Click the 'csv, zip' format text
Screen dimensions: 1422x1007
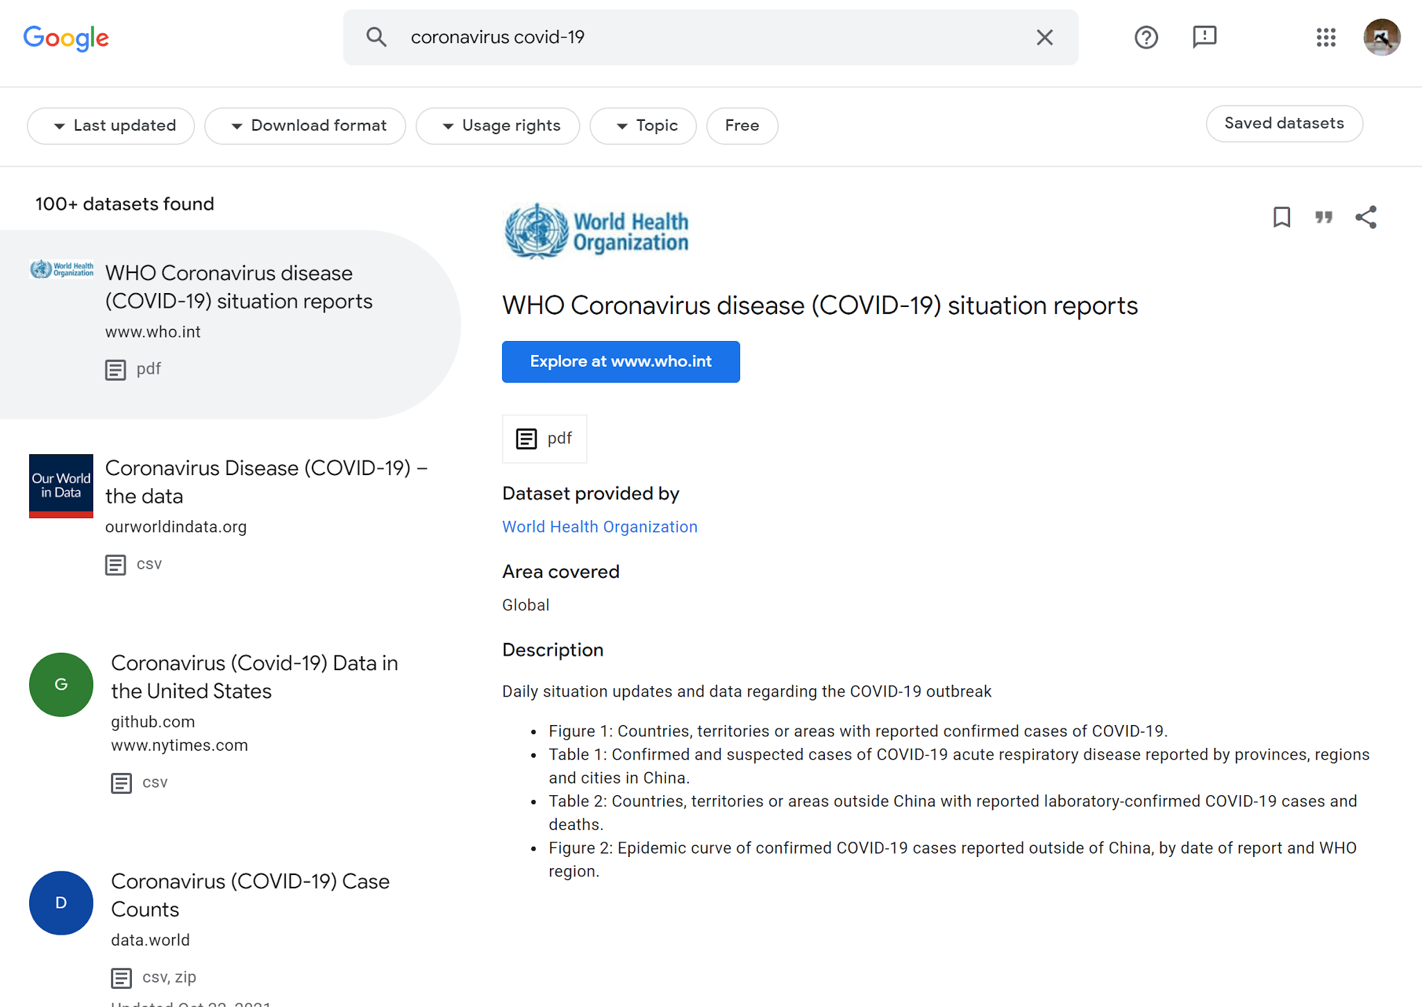(169, 977)
